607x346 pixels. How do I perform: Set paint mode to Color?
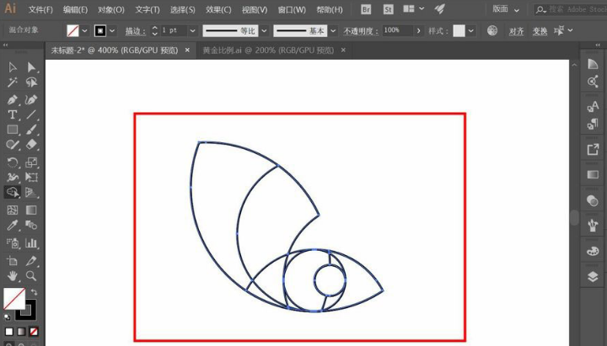9,332
